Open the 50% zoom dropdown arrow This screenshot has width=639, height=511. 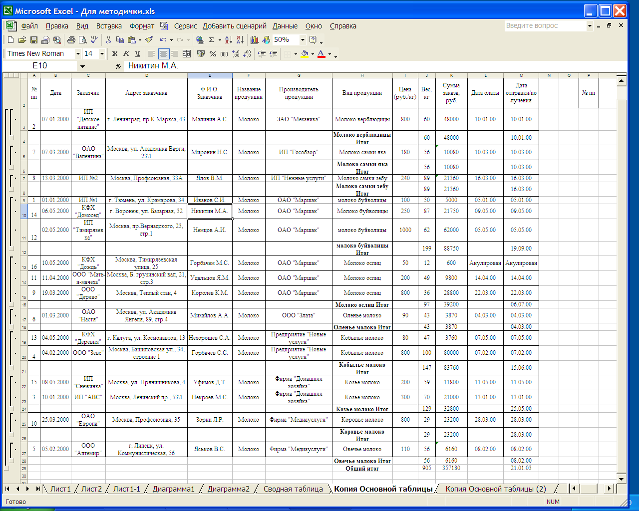point(303,40)
